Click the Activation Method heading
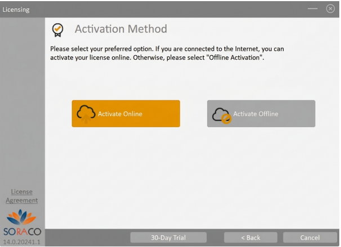The image size is (341, 247). click(120, 29)
